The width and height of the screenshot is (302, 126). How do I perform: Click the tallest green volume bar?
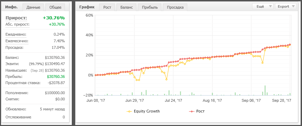(x=265, y=90)
